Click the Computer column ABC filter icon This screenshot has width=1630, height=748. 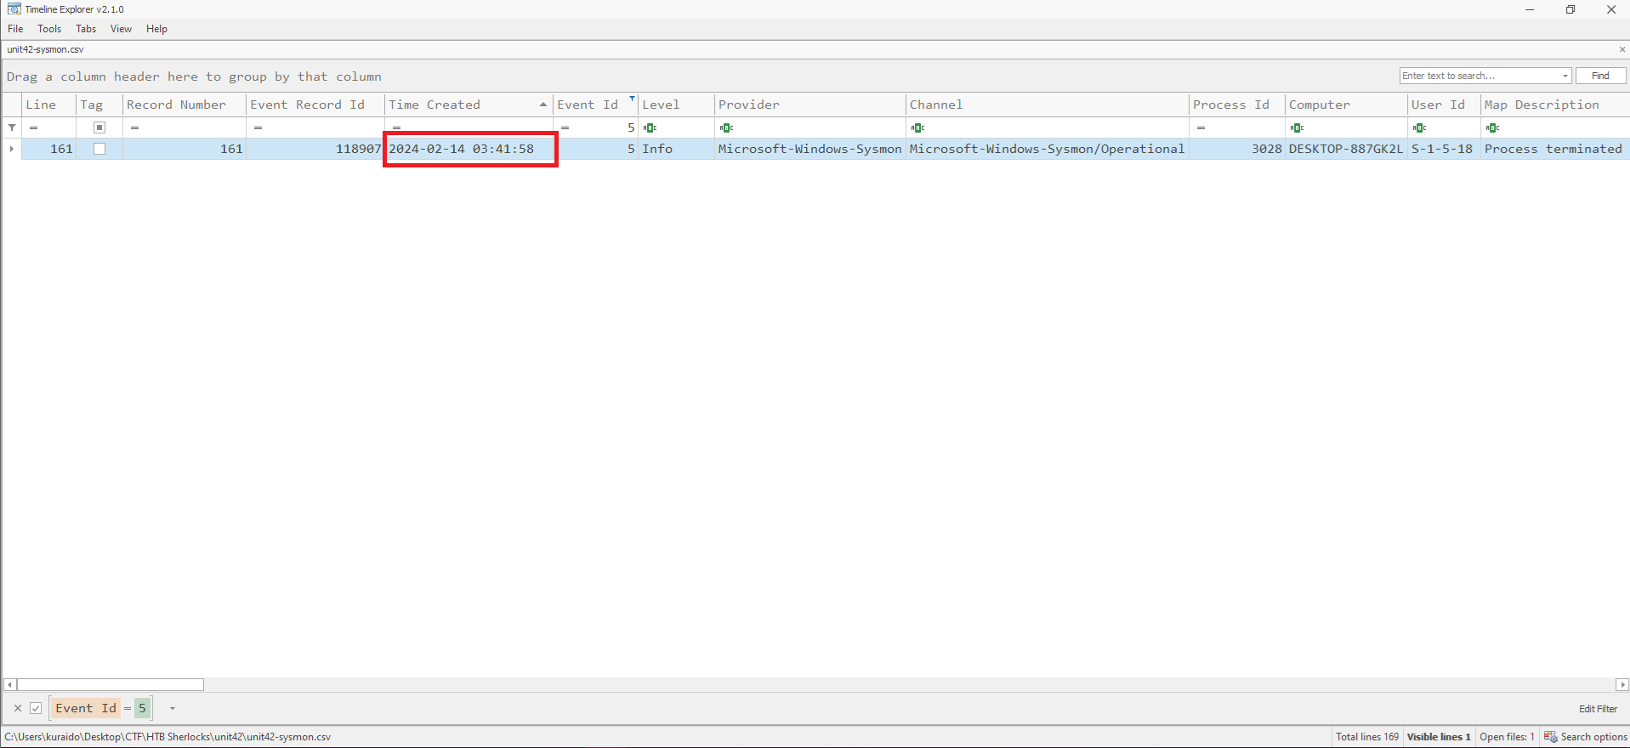[1297, 127]
